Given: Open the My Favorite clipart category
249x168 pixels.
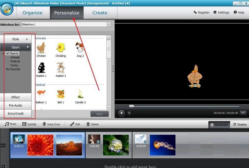Looking at the screenshot, I should pos(13,69).
